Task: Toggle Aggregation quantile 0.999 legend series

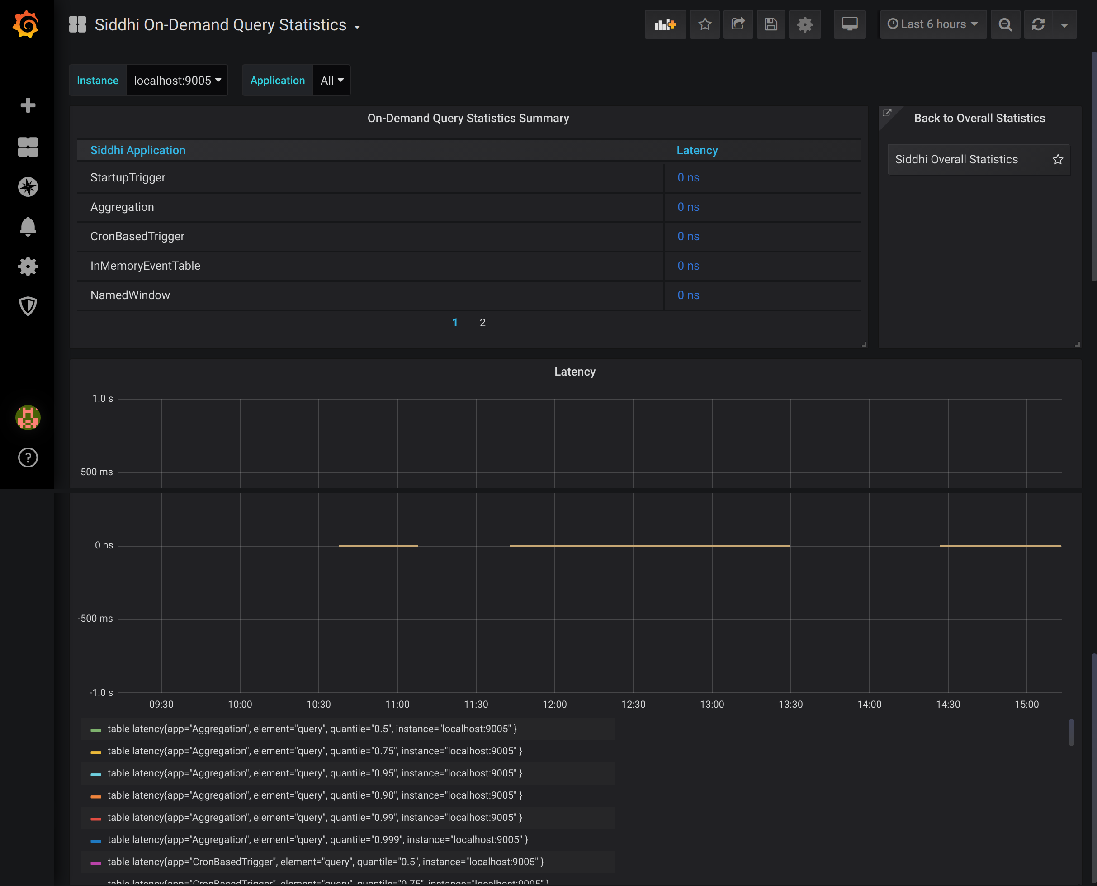Action: pos(318,839)
